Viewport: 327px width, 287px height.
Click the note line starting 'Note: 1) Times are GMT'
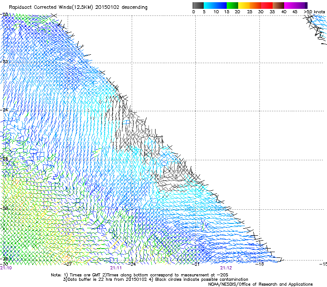coord(140,275)
